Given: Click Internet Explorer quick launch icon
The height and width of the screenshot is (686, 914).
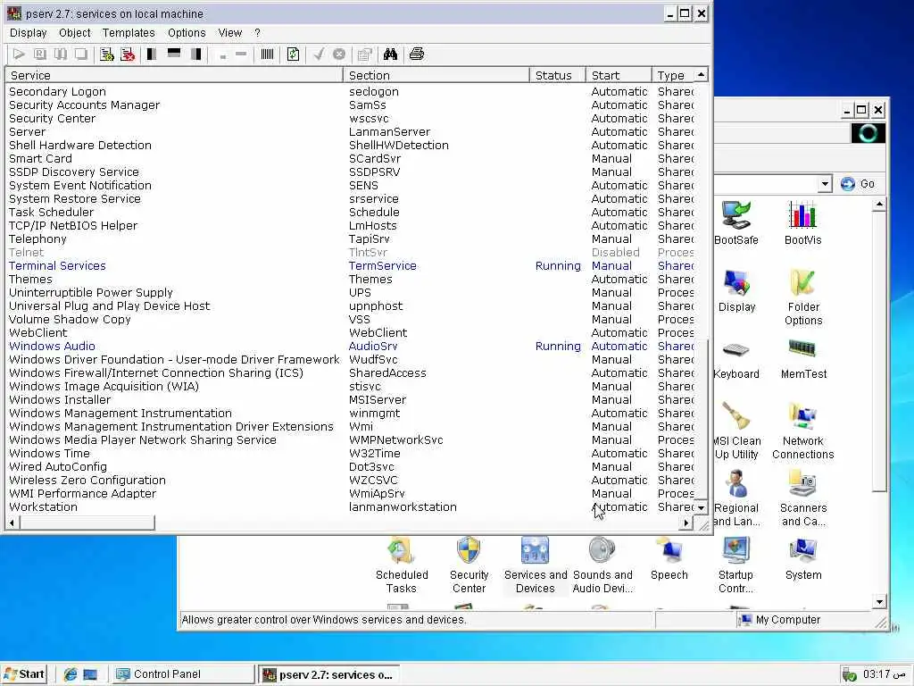Looking at the screenshot, I should 71,674.
